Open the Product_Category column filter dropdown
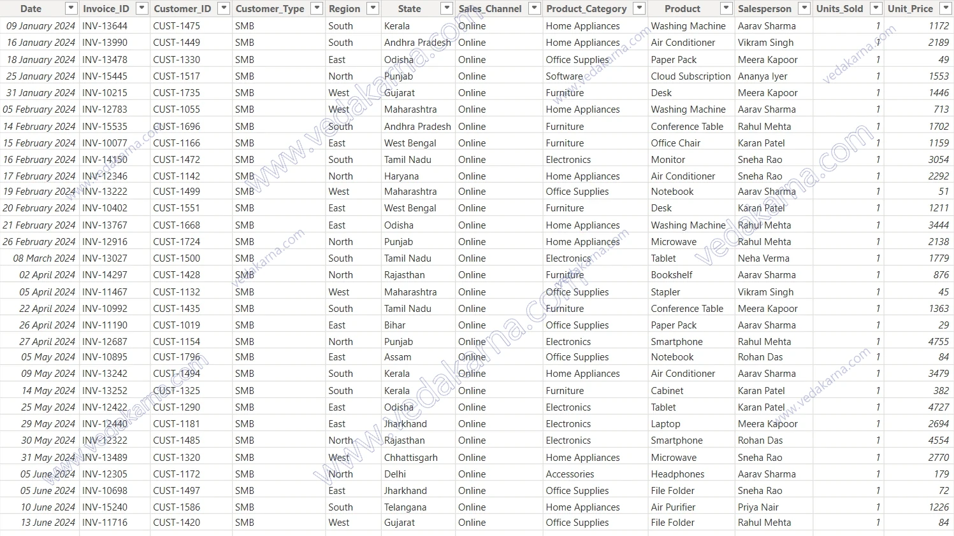This screenshot has height=536, width=954. tap(640, 8)
